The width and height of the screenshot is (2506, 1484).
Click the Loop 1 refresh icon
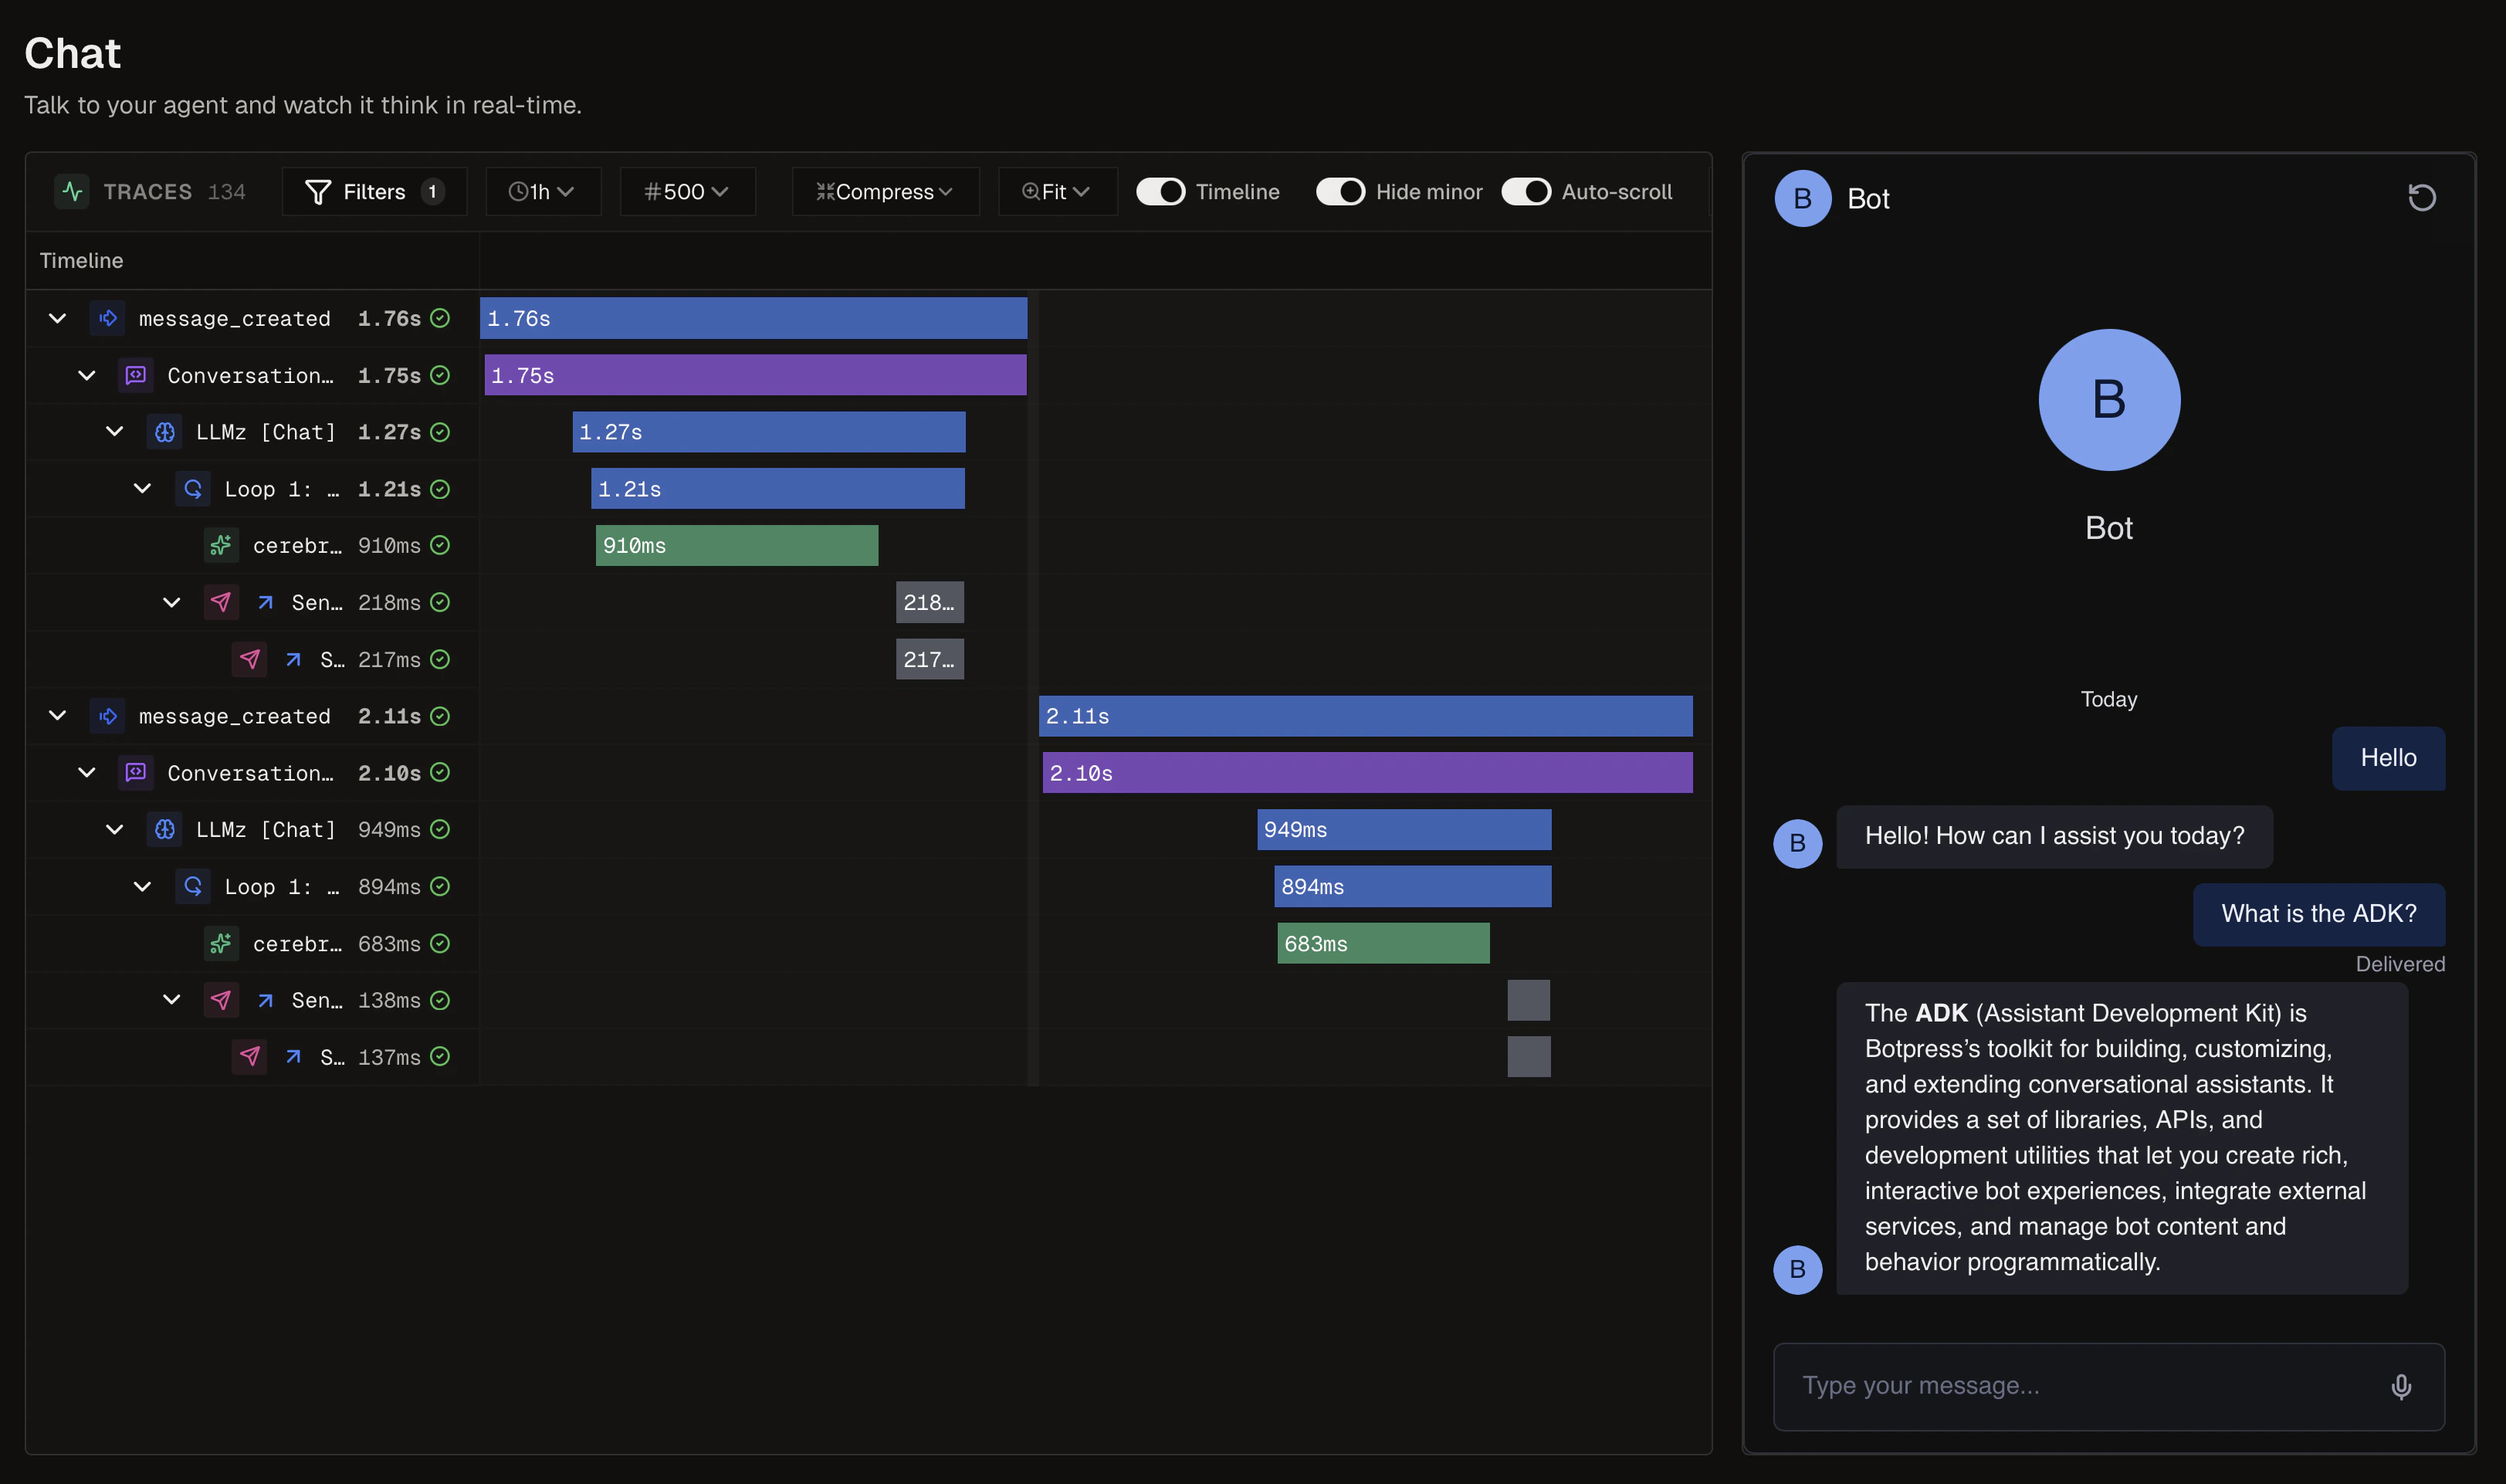[x=192, y=488]
